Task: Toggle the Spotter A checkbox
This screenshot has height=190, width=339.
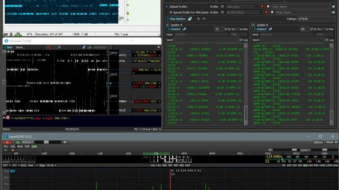Action: (x=167, y=25)
